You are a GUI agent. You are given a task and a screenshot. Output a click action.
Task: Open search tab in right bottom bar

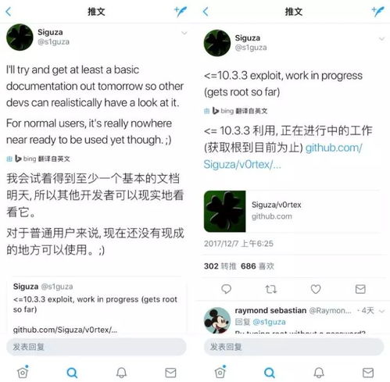(x=270, y=373)
